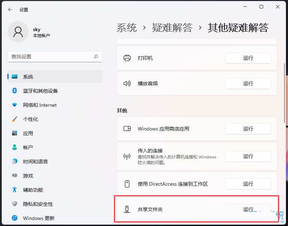Click the Windows Update icon
The width and height of the screenshot is (288, 226).
(15, 218)
